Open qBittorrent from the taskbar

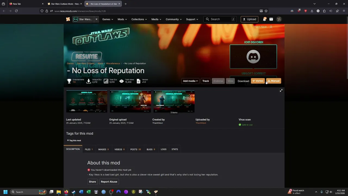coord(104,192)
